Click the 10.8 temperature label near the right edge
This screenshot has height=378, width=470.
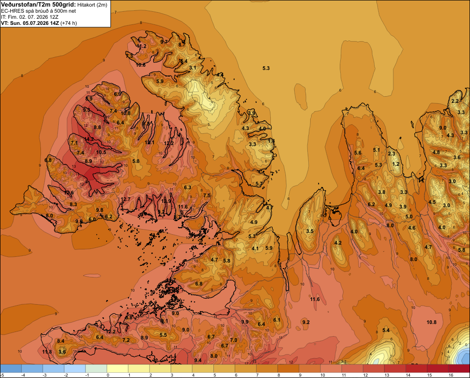point(431,322)
